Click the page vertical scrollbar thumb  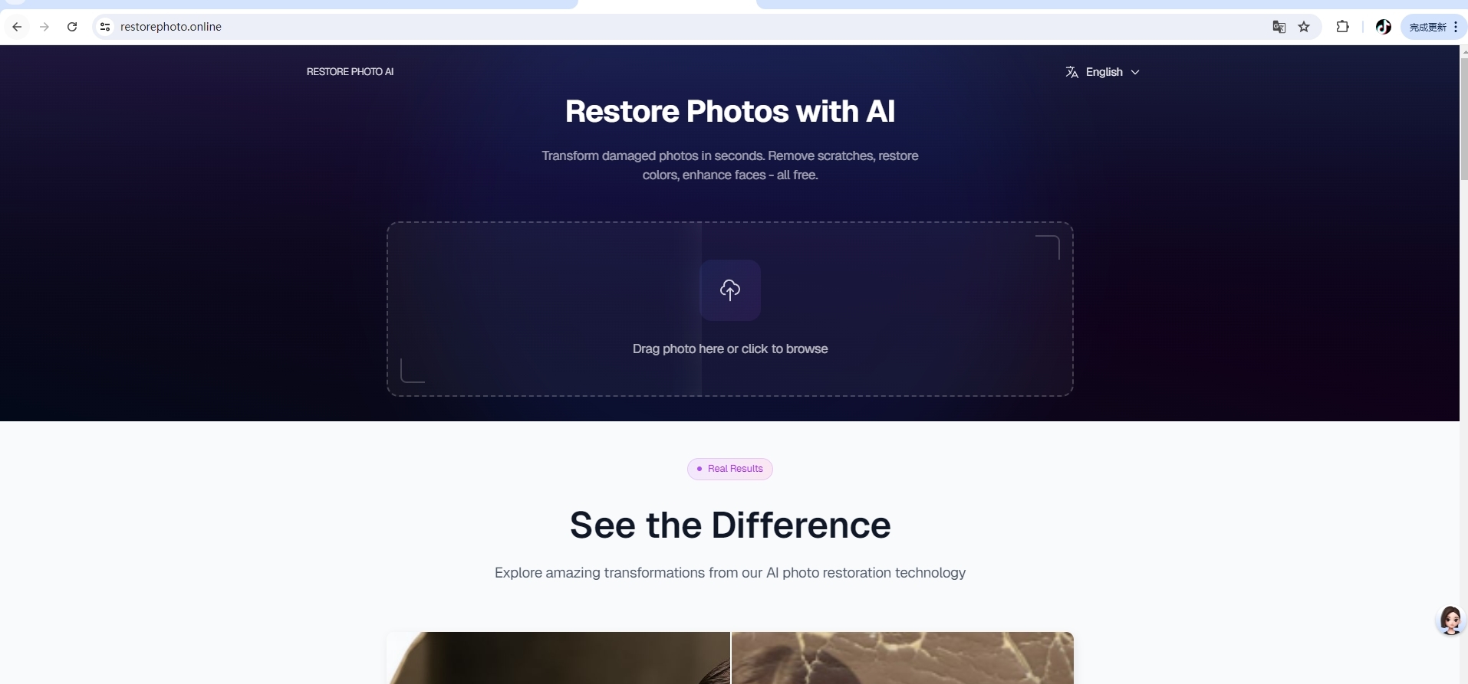[1463, 119]
